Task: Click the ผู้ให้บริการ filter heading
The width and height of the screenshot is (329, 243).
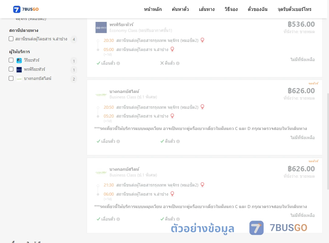Action: 19,52
